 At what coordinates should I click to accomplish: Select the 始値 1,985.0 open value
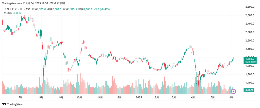pyautogui.click(x=39, y=9)
